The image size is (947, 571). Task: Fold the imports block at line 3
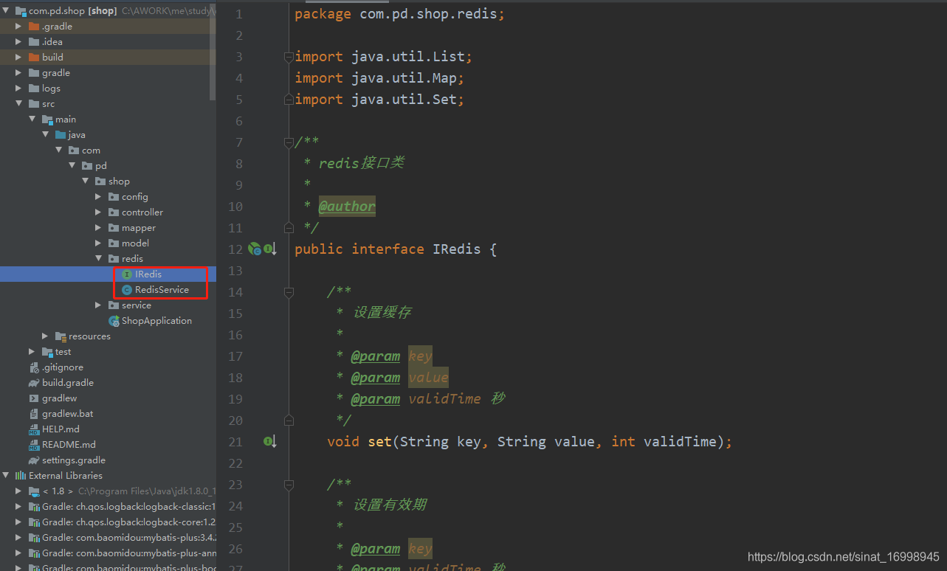point(289,57)
